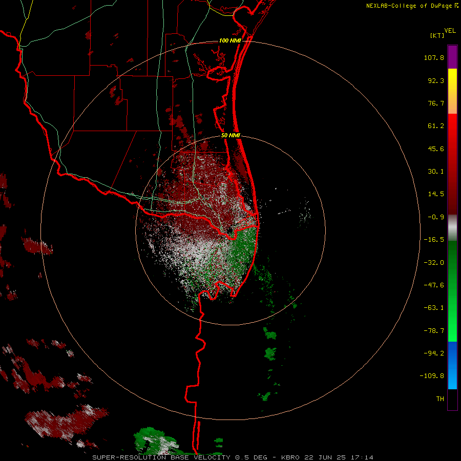Click the 107.8 velocity scale value
461x461 pixels.
click(x=434, y=57)
